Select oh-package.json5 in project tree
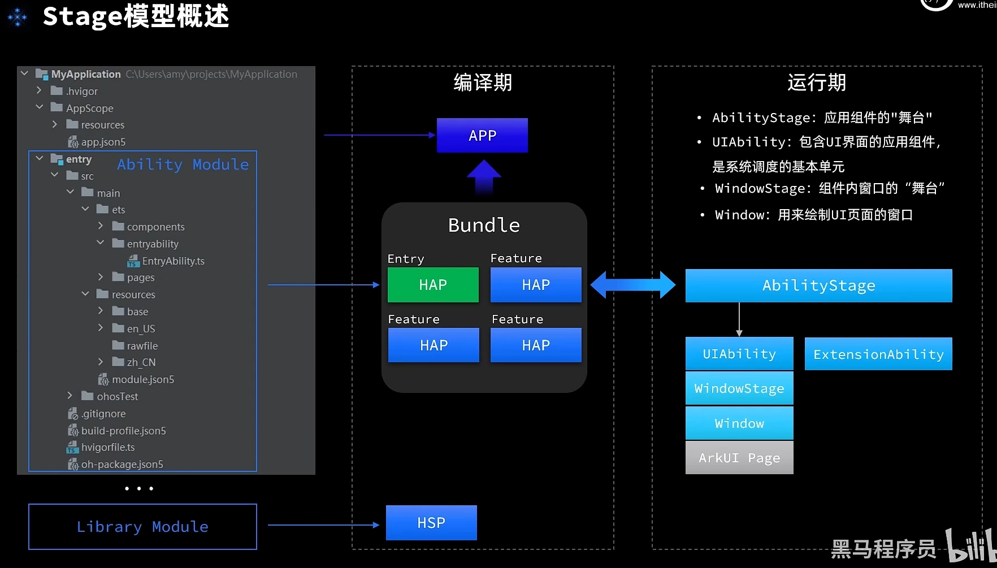Screen dimensions: 997x568 pos(122,465)
